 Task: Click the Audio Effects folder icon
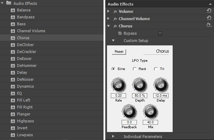pyautogui.click(x=9, y=3)
